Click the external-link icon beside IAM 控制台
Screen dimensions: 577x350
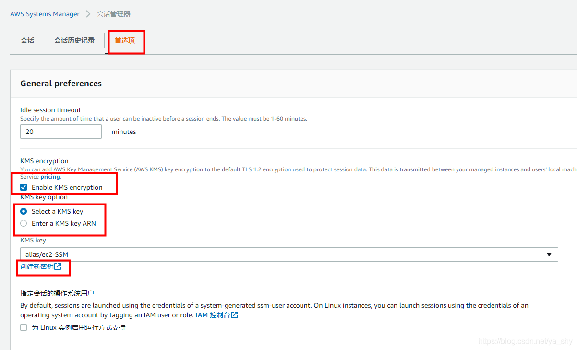pos(234,315)
